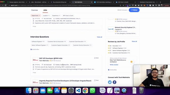Click the rating emoji in review card

tap(131, 62)
